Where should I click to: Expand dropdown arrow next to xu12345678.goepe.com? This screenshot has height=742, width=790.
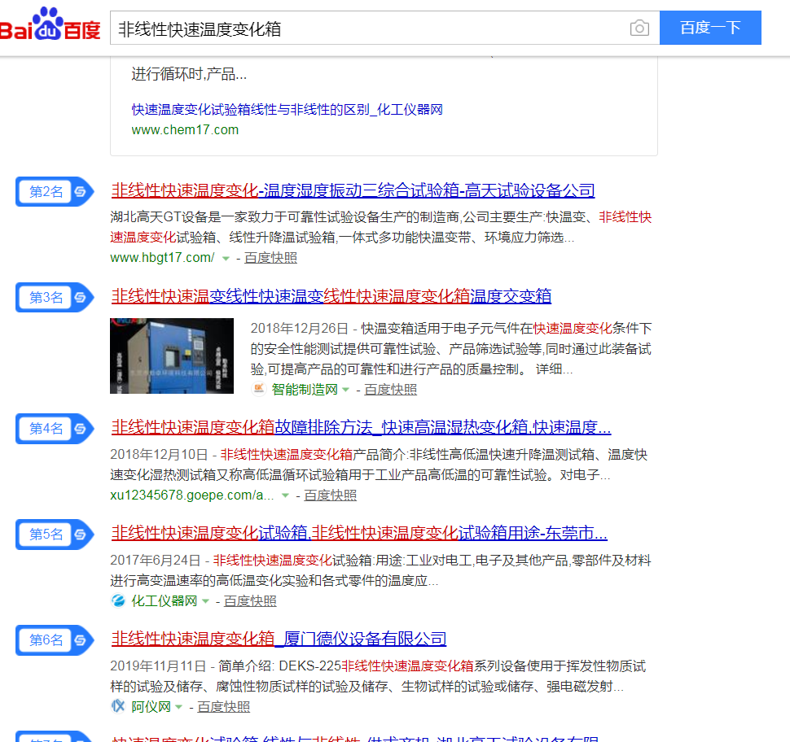(x=285, y=496)
